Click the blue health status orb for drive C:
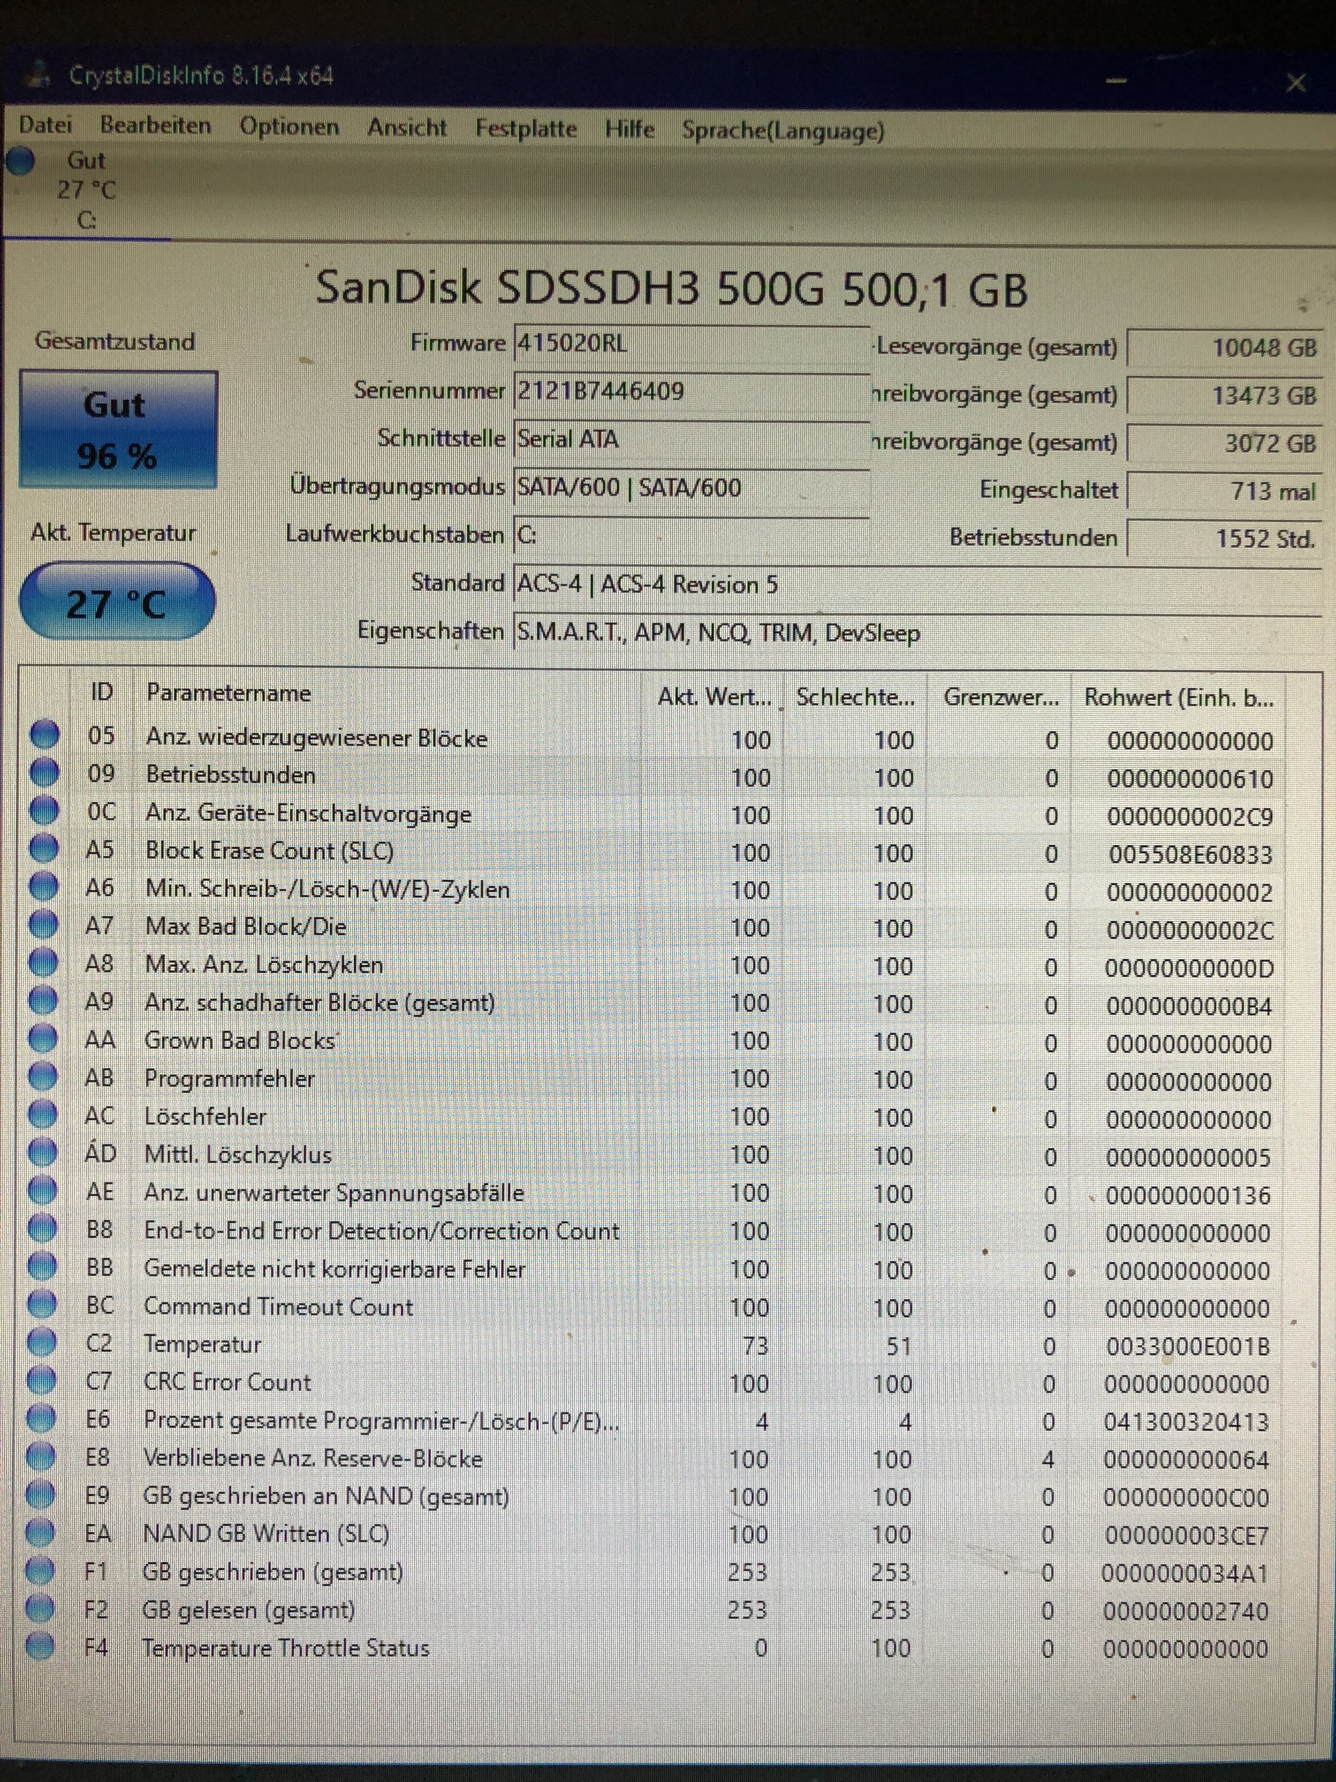The height and width of the screenshot is (1782, 1336). click(x=22, y=160)
